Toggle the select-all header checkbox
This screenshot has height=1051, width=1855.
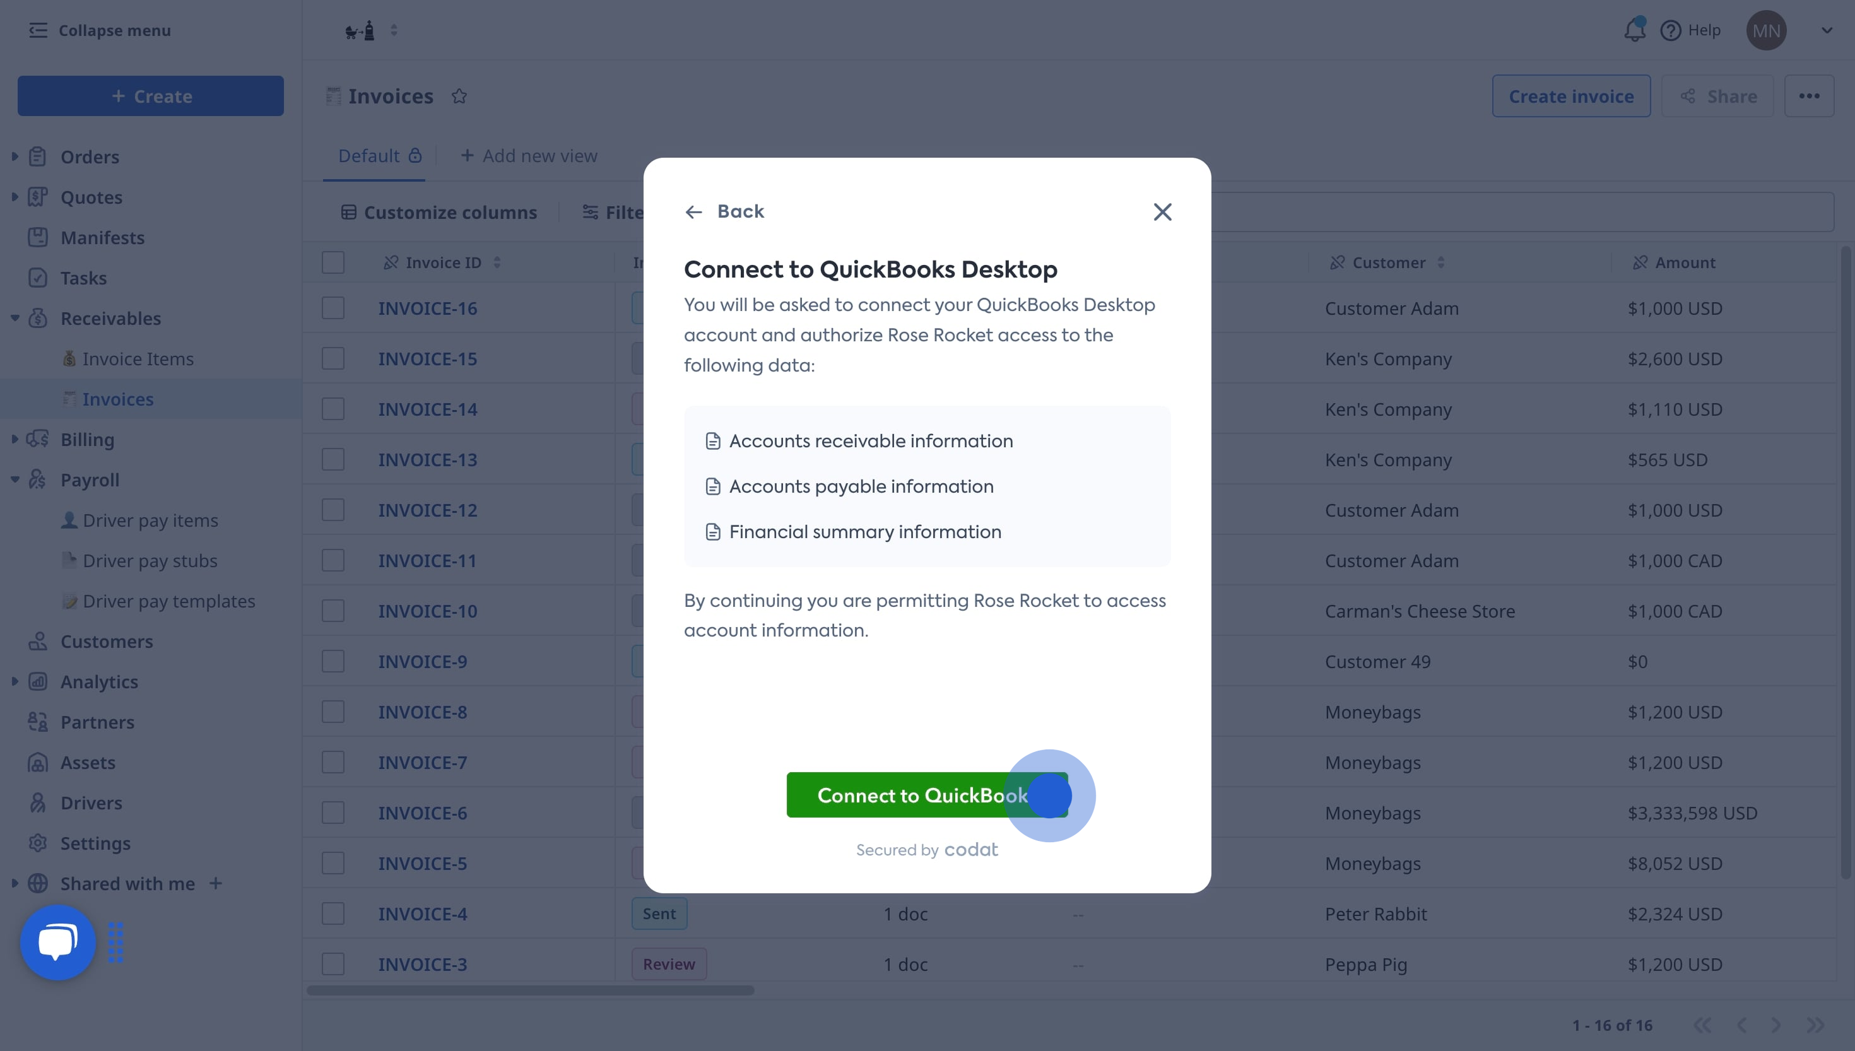click(333, 262)
